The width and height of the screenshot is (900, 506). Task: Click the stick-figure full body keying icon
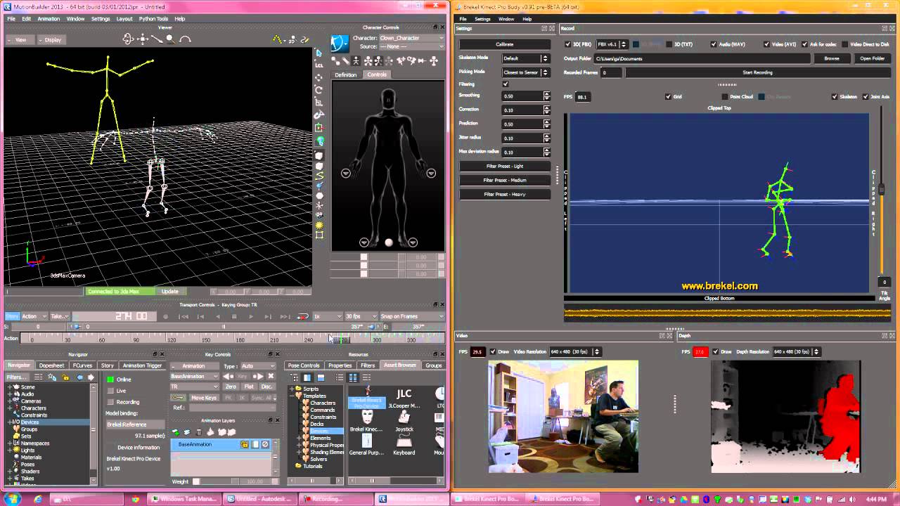(x=368, y=61)
